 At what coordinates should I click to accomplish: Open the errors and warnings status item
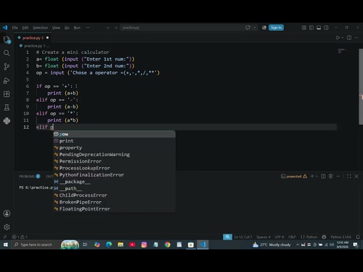[x=20, y=237]
